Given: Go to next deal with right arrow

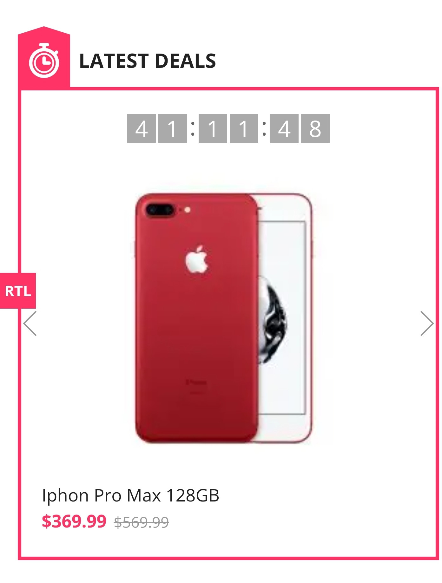Looking at the screenshot, I should click(x=427, y=323).
